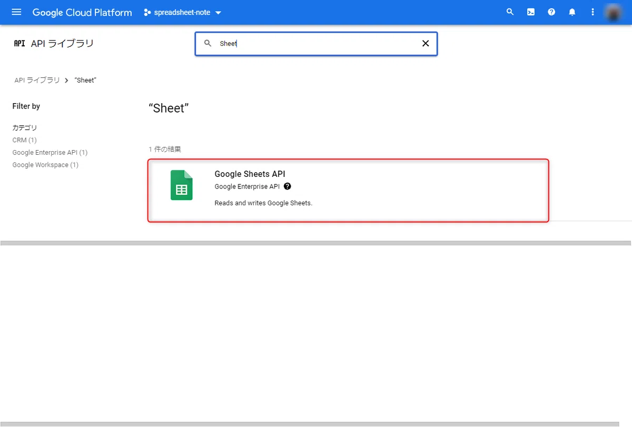Open the notifications bell

[x=572, y=12]
